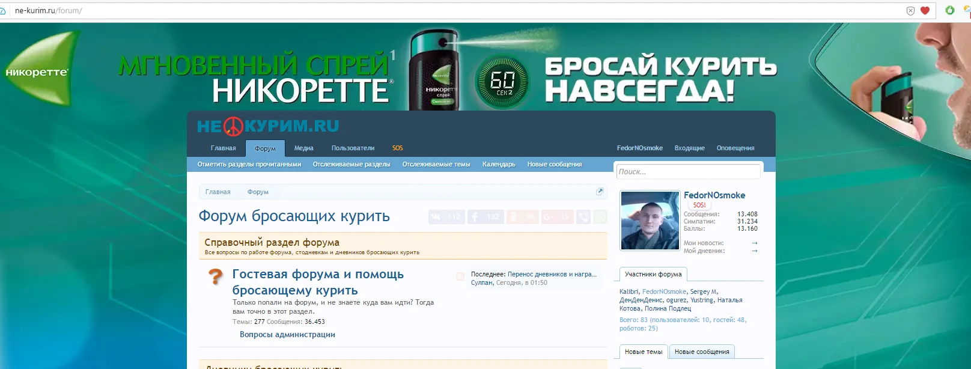Open the Главная navigation tab

(x=223, y=148)
